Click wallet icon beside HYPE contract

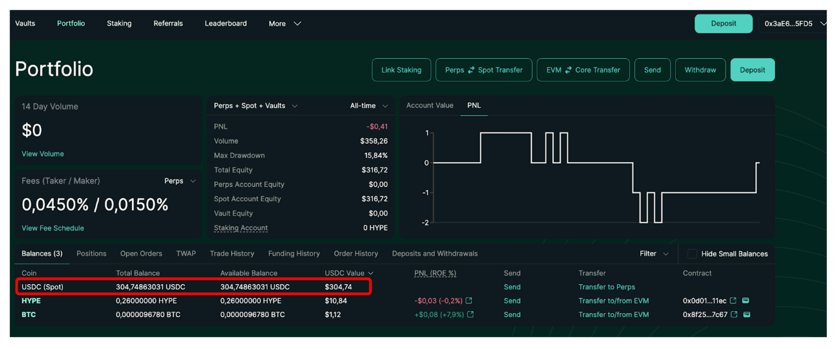coord(746,301)
